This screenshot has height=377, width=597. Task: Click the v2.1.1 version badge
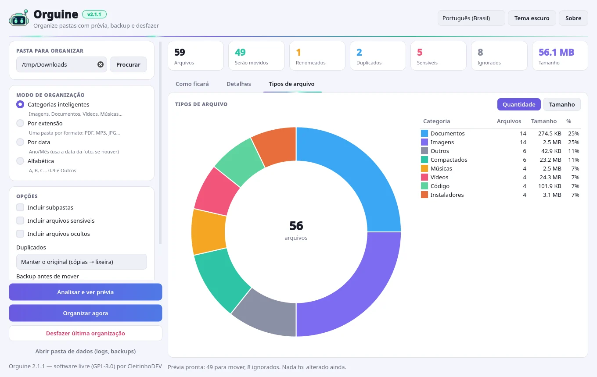[94, 14]
